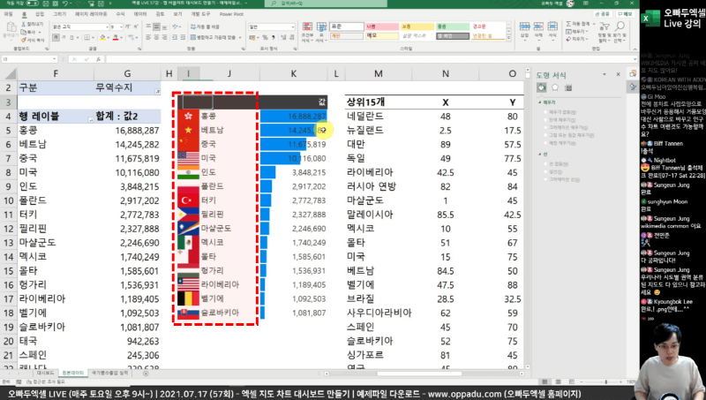Image resolution: width=706 pixels, height=400 pixels.
Task: Open the Data (데이터) ribbon tab
Action: [x=140, y=14]
